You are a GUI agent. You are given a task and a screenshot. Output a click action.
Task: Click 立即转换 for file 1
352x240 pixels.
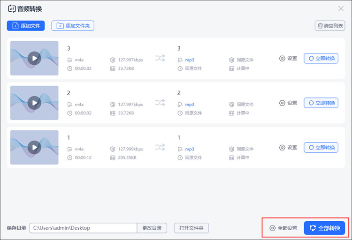[x=321, y=147]
